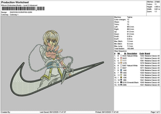Image resolution: width=161 pixels, height=114 pixels.
Task: Click the 'Page 1 of 1' footer text
Action: point(155,112)
